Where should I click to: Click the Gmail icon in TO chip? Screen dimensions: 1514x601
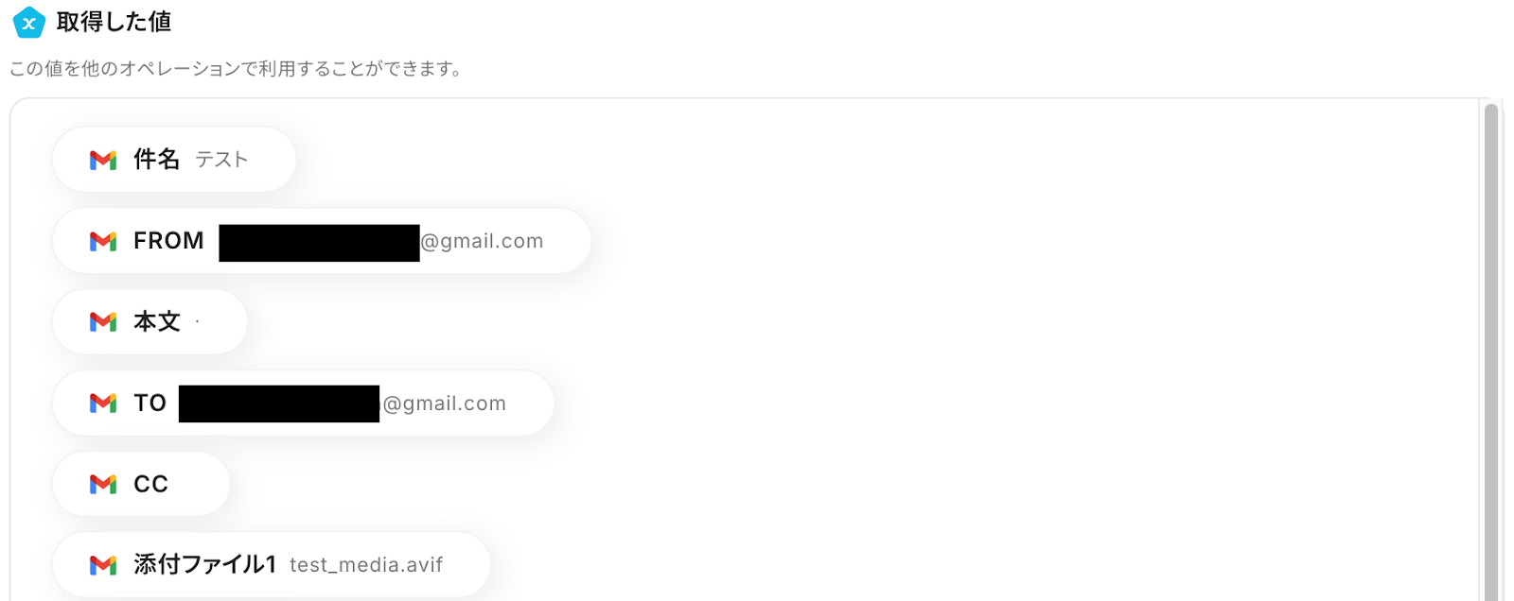(x=103, y=404)
